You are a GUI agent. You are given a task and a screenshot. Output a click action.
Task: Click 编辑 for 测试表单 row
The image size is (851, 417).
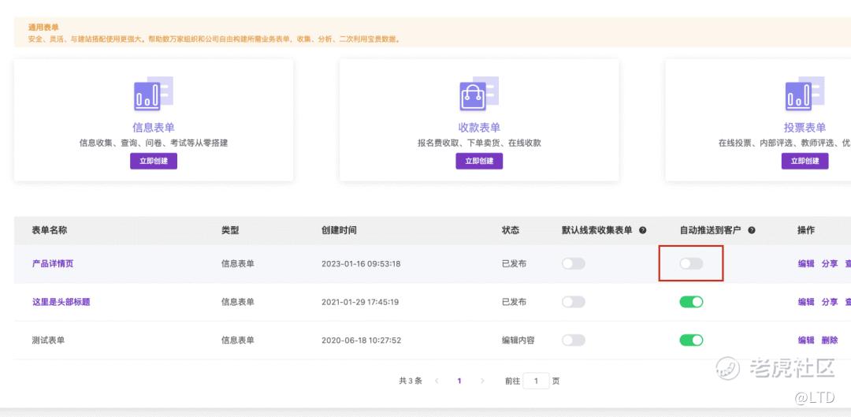click(x=806, y=341)
